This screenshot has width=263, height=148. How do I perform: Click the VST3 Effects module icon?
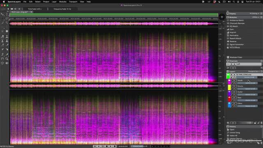click(x=228, y=48)
